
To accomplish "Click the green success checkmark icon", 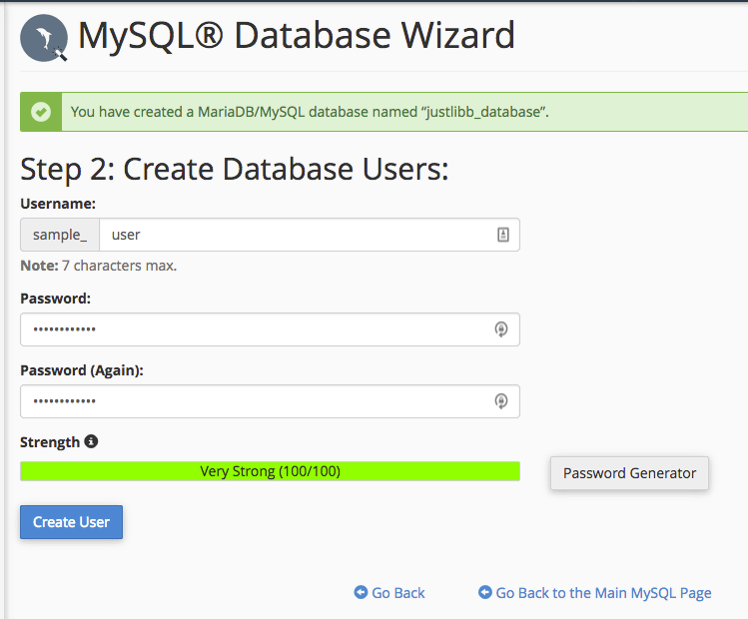I will [41, 112].
